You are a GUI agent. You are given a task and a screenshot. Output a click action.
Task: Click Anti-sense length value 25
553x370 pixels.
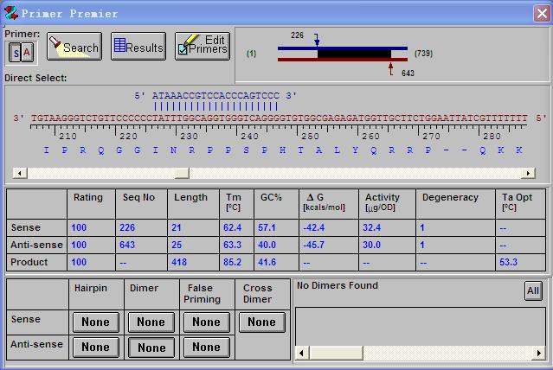177,245
